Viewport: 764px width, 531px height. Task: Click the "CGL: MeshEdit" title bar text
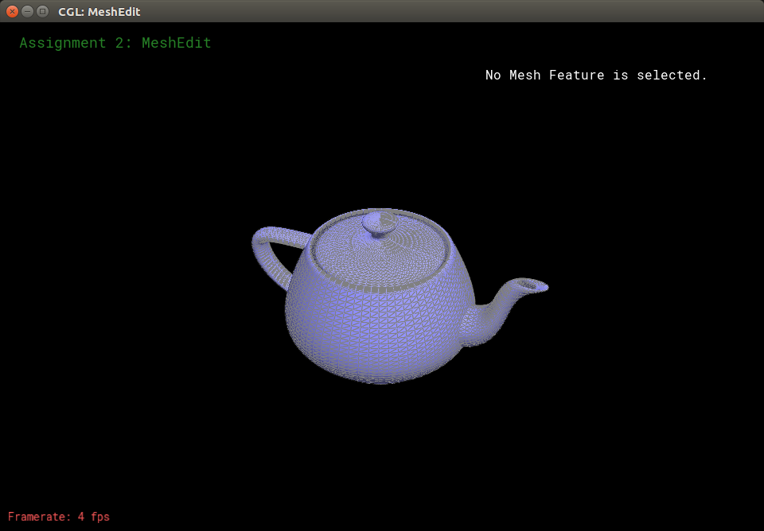pos(99,12)
